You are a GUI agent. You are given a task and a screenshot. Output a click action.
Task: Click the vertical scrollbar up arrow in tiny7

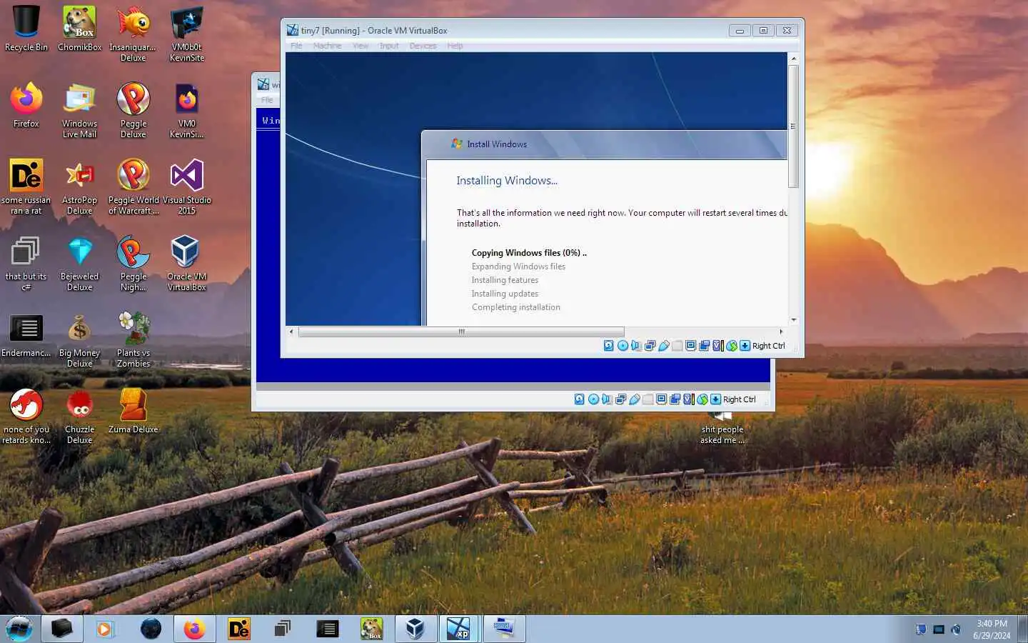click(x=793, y=59)
